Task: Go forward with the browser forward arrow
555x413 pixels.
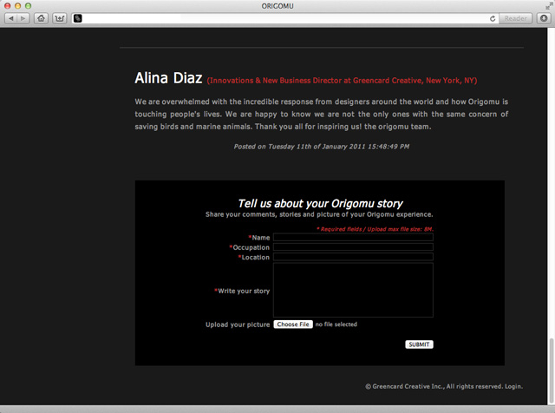Action: 23,18
